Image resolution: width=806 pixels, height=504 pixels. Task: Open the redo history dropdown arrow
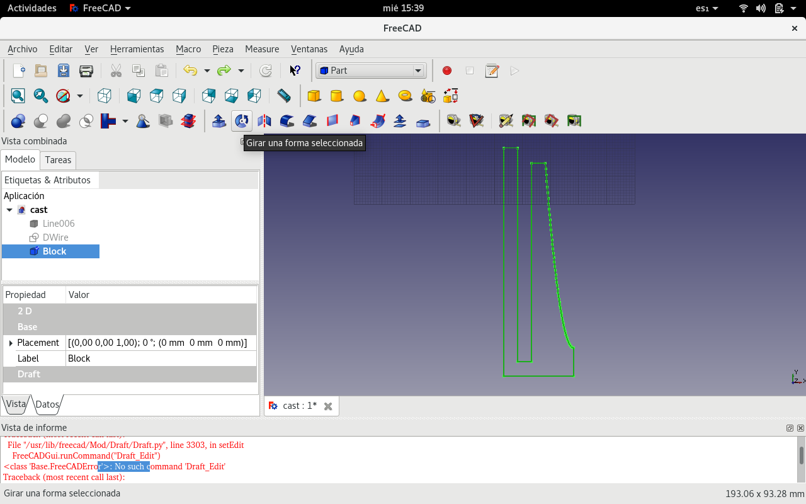pos(241,71)
